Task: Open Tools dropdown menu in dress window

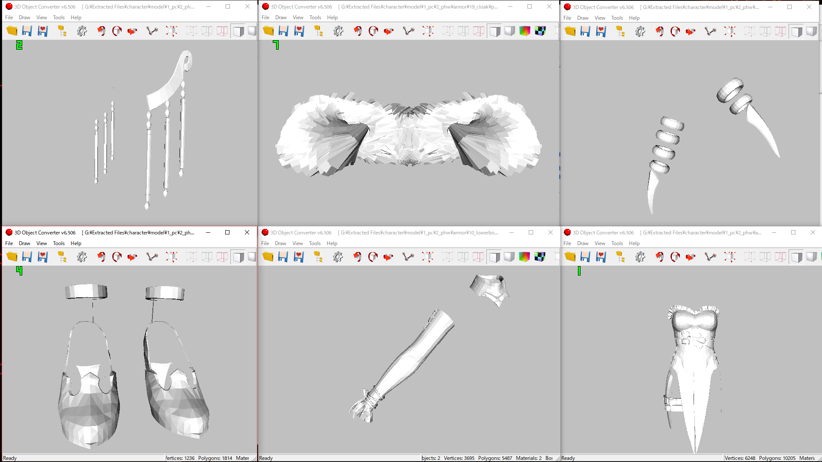Action: [617, 243]
